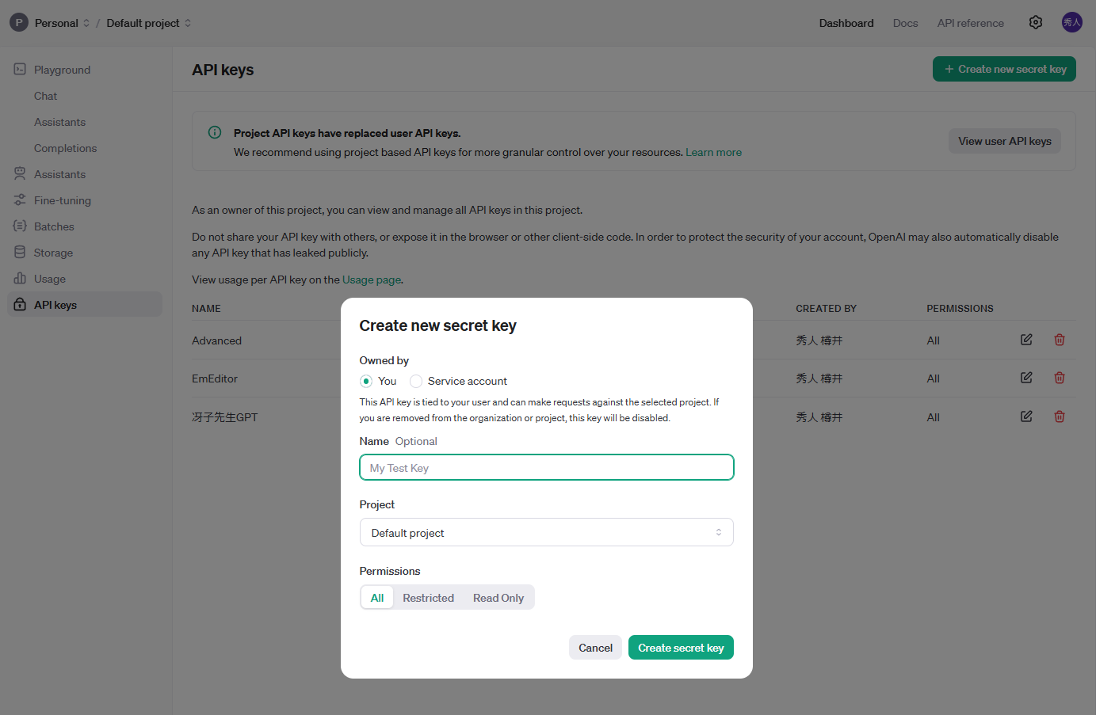Open API reference in top navigation
The width and height of the screenshot is (1096, 715).
click(970, 23)
